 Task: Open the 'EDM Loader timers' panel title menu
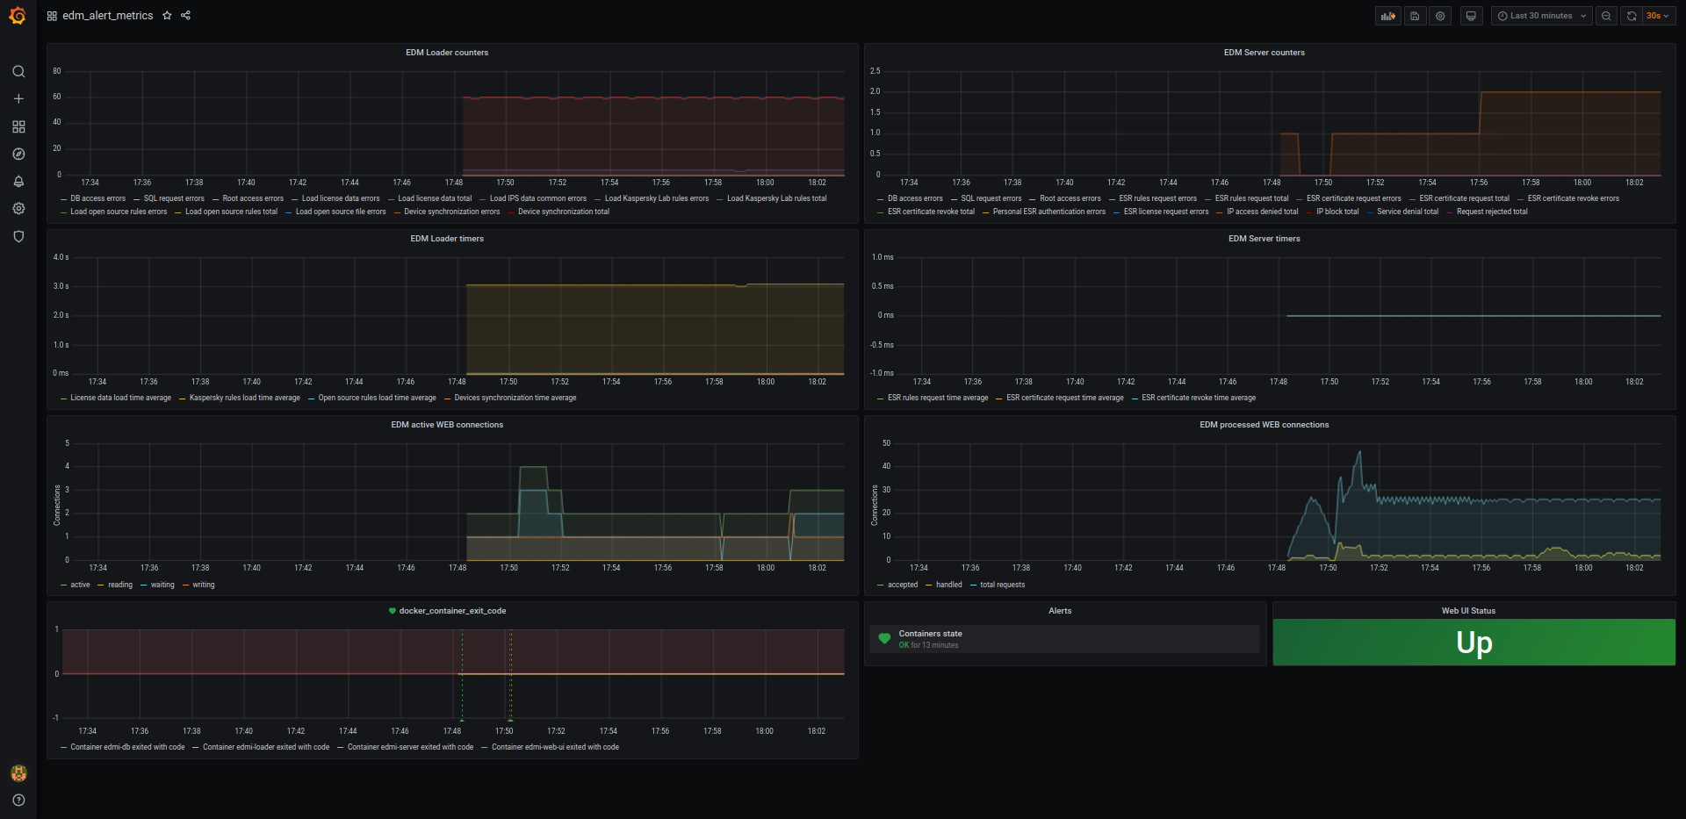click(447, 239)
